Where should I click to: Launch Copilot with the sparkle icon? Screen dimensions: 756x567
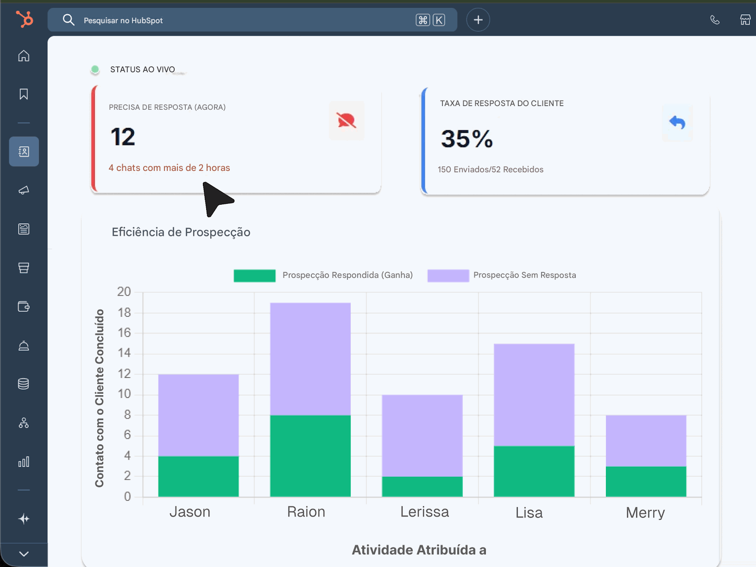(24, 519)
